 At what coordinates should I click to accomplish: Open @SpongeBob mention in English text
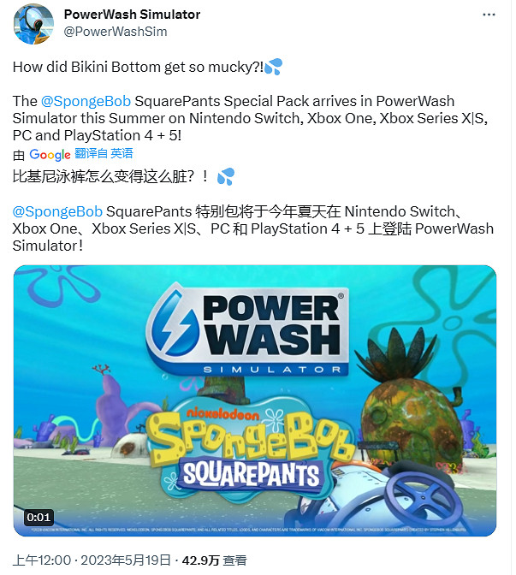pos(86,101)
